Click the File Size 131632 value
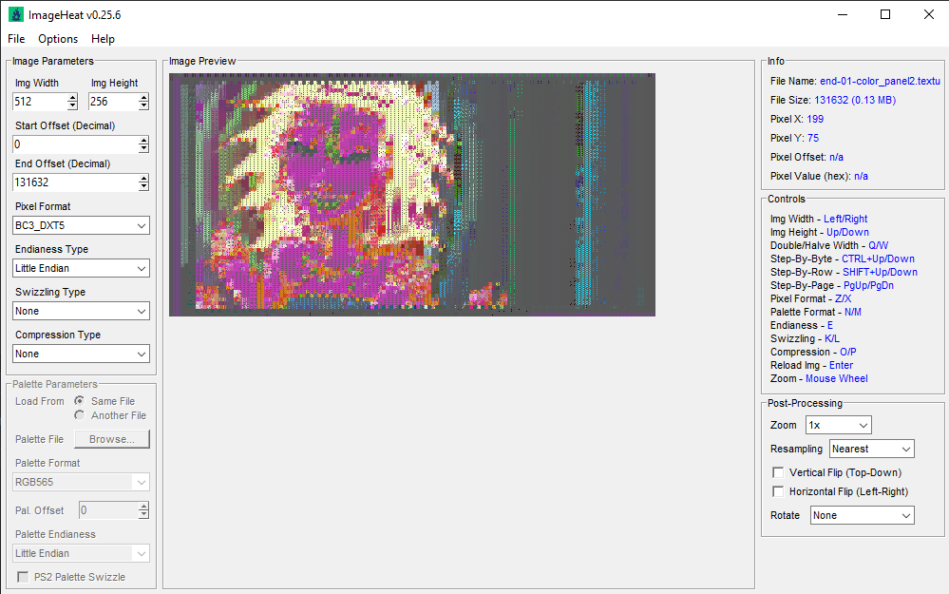The image size is (949, 594). (855, 100)
